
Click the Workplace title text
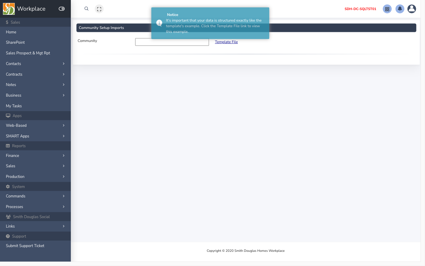(x=31, y=9)
